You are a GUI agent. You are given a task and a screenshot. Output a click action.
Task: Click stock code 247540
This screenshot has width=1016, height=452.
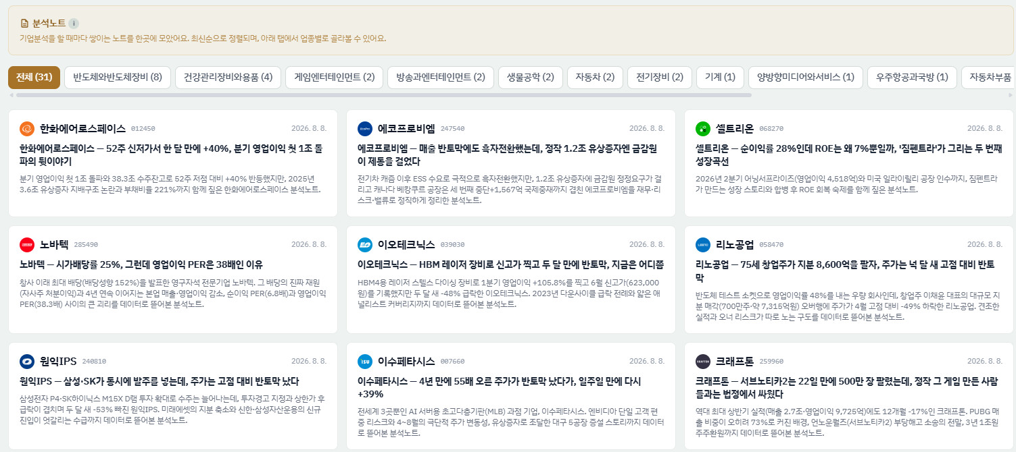coord(453,129)
